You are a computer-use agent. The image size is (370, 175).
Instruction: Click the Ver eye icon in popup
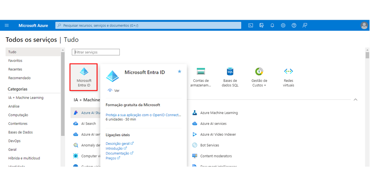pos(110,90)
